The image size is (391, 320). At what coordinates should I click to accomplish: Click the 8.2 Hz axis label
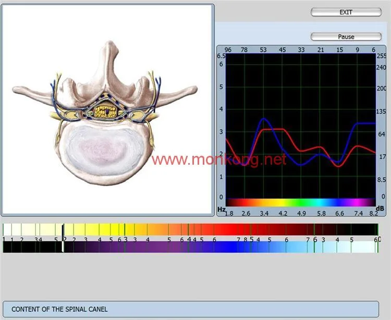374,214
